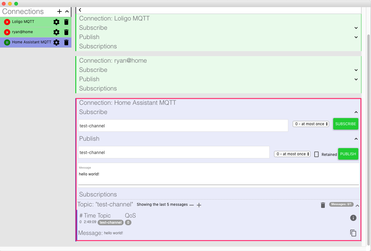The image size is (371, 251).
Task: Open the subscribe QoS dropdown
Action: tap(311, 124)
